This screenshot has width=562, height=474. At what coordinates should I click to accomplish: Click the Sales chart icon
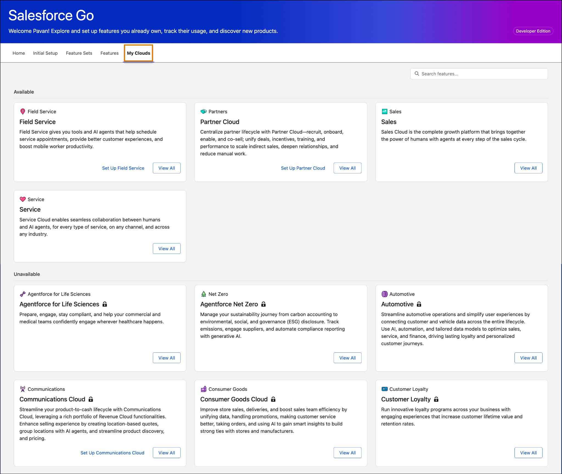pyautogui.click(x=384, y=111)
